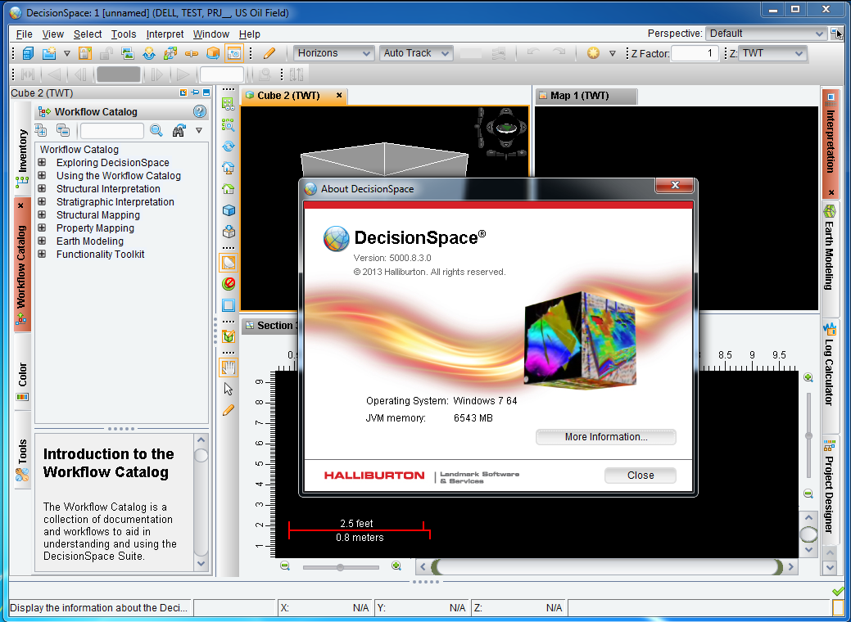Click the binoculars find-next icon

click(179, 130)
